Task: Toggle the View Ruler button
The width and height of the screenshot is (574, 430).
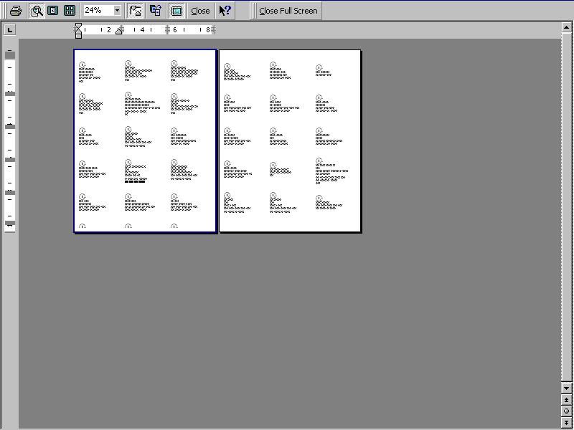Action: [136, 11]
